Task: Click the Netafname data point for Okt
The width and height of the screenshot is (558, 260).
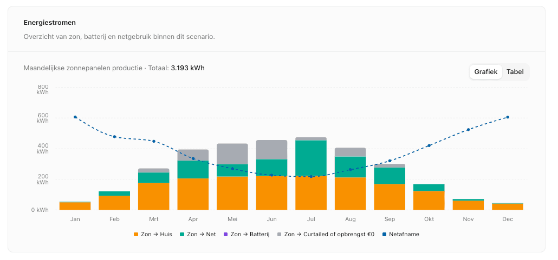Action: point(429,145)
